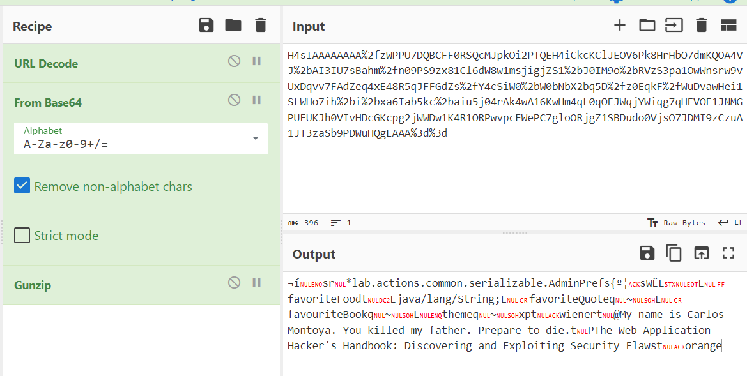
Task: Click inside the Input text area
Action: pos(511,172)
